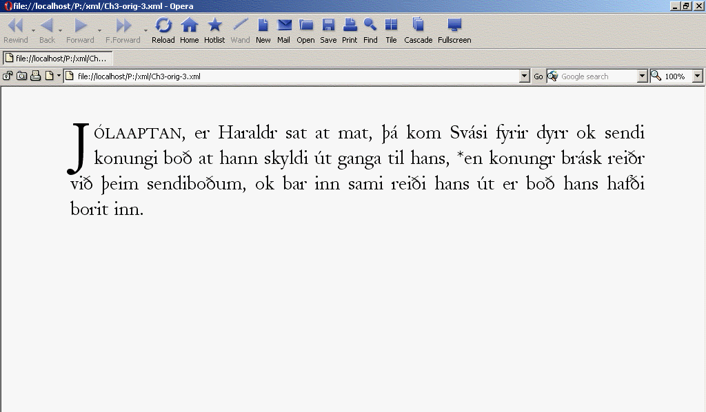This screenshot has height=412, width=706.
Task: Save the page with Save icon
Action: (328, 30)
